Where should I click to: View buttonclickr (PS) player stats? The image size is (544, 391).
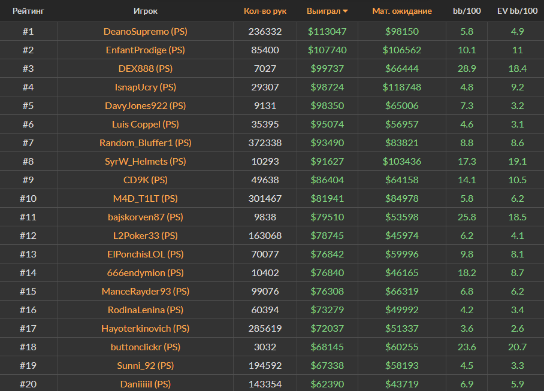[x=145, y=347]
